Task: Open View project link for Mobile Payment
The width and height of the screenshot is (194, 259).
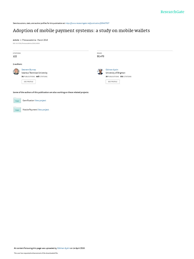Action: tap(43, 110)
